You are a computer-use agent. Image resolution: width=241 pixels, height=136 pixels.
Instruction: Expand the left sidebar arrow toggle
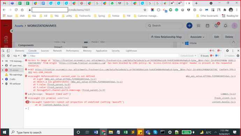click(x=12, y=31)
